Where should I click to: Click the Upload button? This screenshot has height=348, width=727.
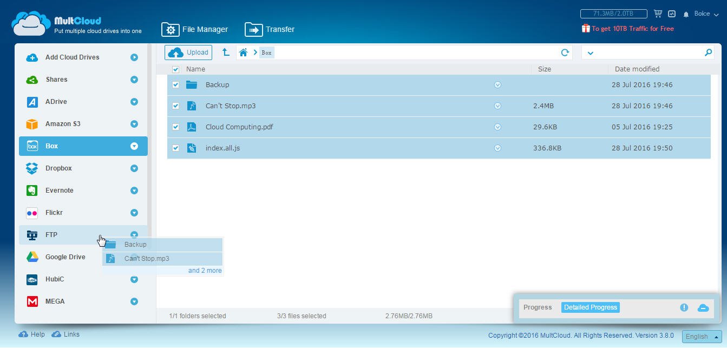[188, 52]
